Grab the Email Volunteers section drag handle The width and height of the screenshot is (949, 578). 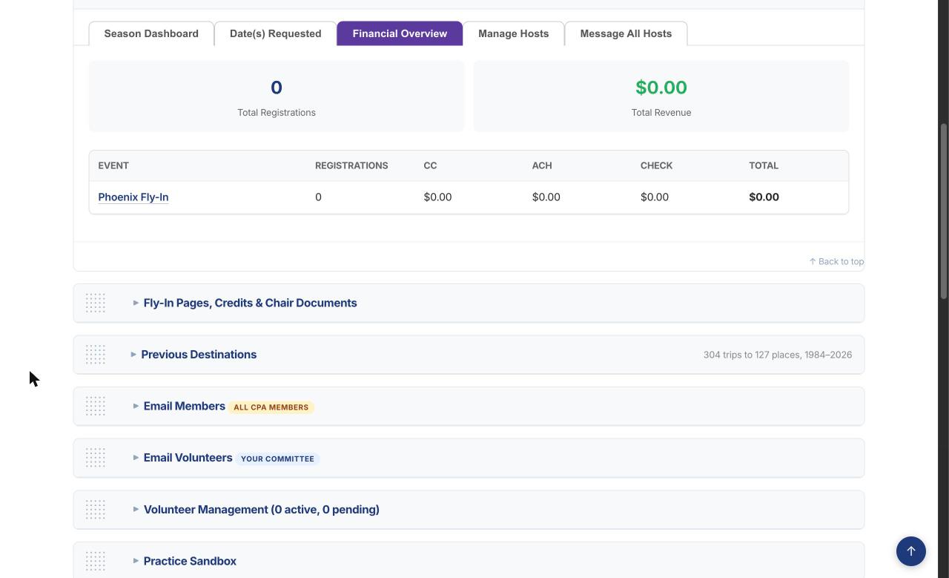[x=95, y=458]
